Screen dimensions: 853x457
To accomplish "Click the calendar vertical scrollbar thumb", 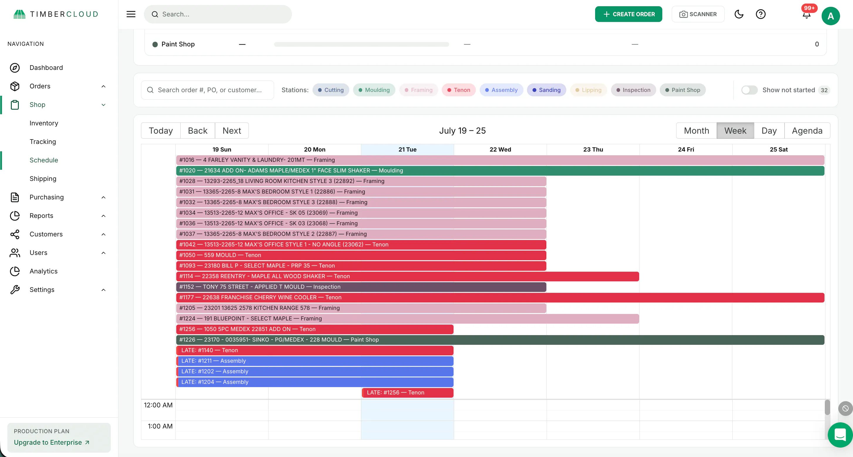I will [x=827, y=407].
